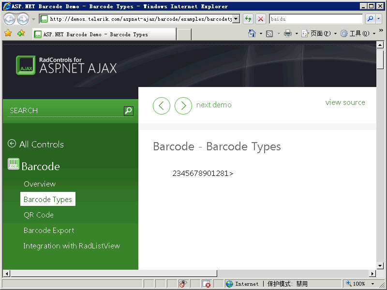Image resolution: width=387 pixels, height=290 pixels.
Task: Click the SEARCH field in the sidebar
Action: (65, 111)
